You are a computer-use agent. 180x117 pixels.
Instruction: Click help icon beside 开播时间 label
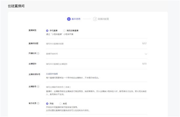(x=38, y=54)
